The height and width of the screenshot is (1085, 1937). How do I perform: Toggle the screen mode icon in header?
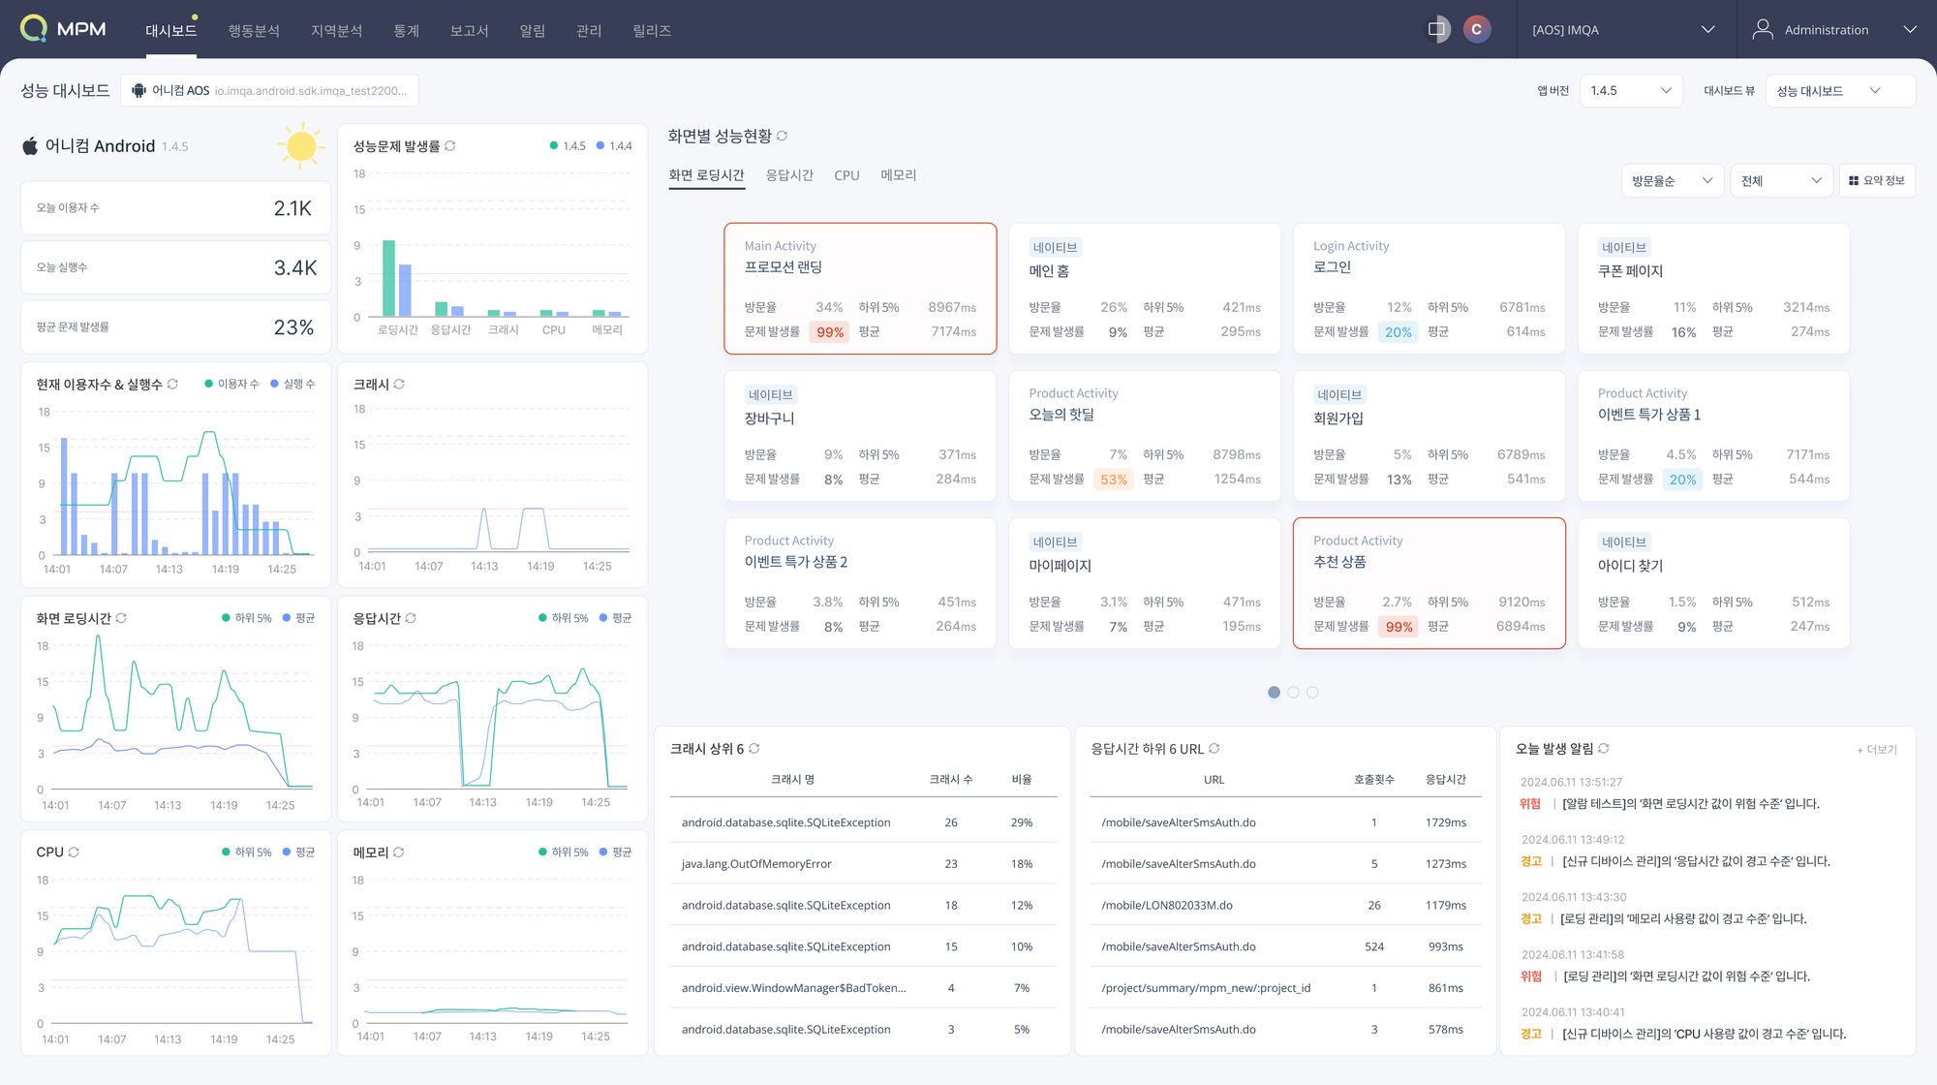tap(1437, 29)
